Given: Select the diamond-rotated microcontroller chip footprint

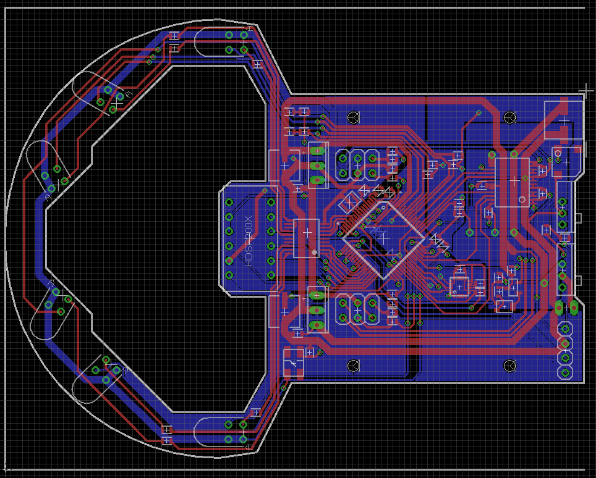Looking at the screenshot, I should click(x=383, y=239).
